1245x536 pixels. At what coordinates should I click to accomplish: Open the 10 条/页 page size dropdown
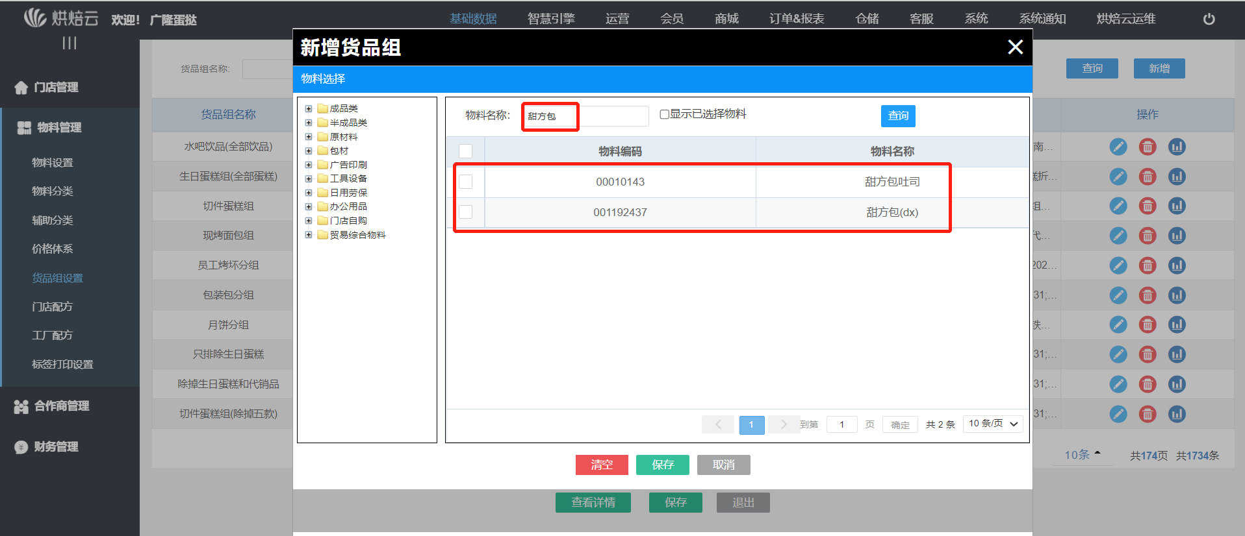[993, 424]
